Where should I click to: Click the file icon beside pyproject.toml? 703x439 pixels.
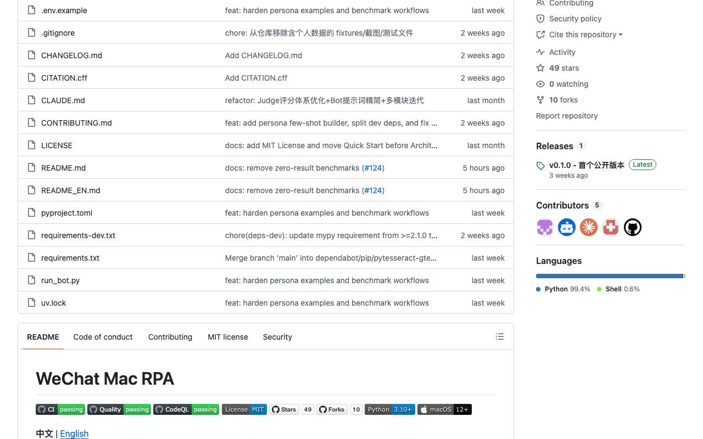(32, 213)
